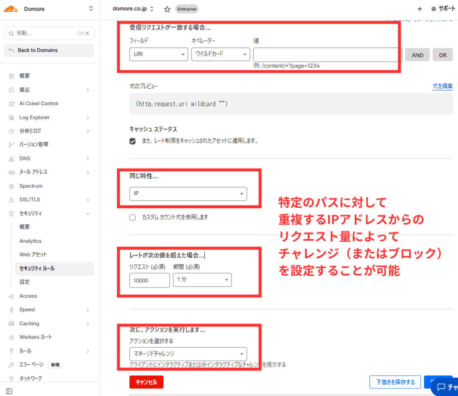Select セキュリティ ルール in sidebar

[x=37, y=268]
